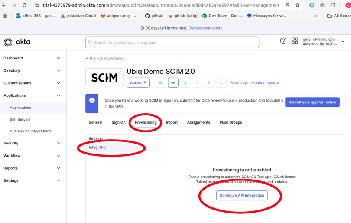Open the Okta apps grid icon
Screen dimensions: 351x223
coord(295,41)
